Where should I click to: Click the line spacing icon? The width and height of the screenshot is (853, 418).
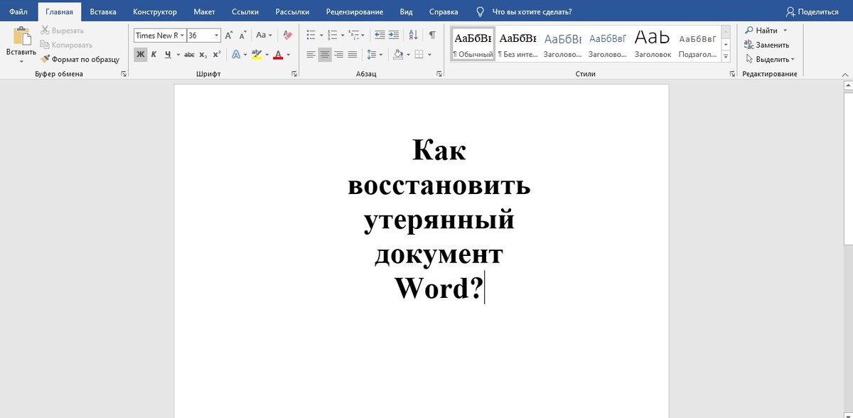coord(372,55)
